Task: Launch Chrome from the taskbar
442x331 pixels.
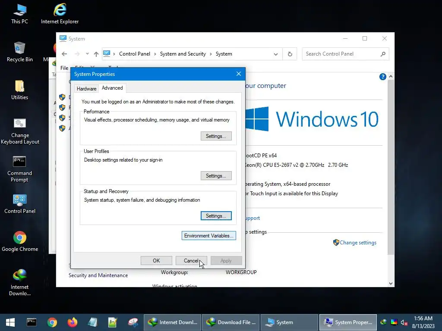Action: point(52,322)
